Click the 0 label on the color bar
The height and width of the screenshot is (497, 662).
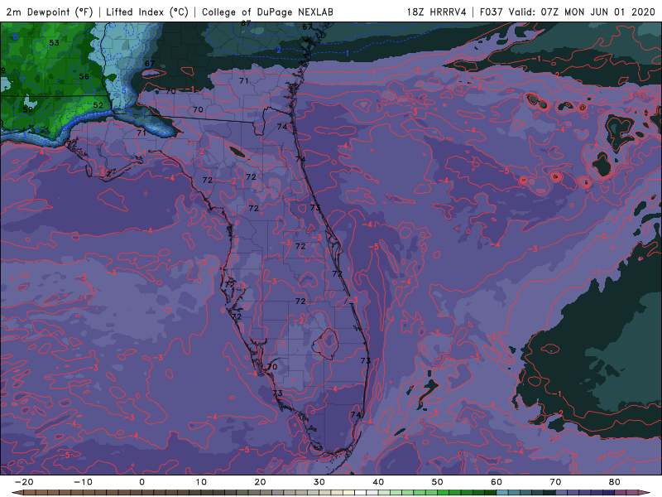(142, 482)
